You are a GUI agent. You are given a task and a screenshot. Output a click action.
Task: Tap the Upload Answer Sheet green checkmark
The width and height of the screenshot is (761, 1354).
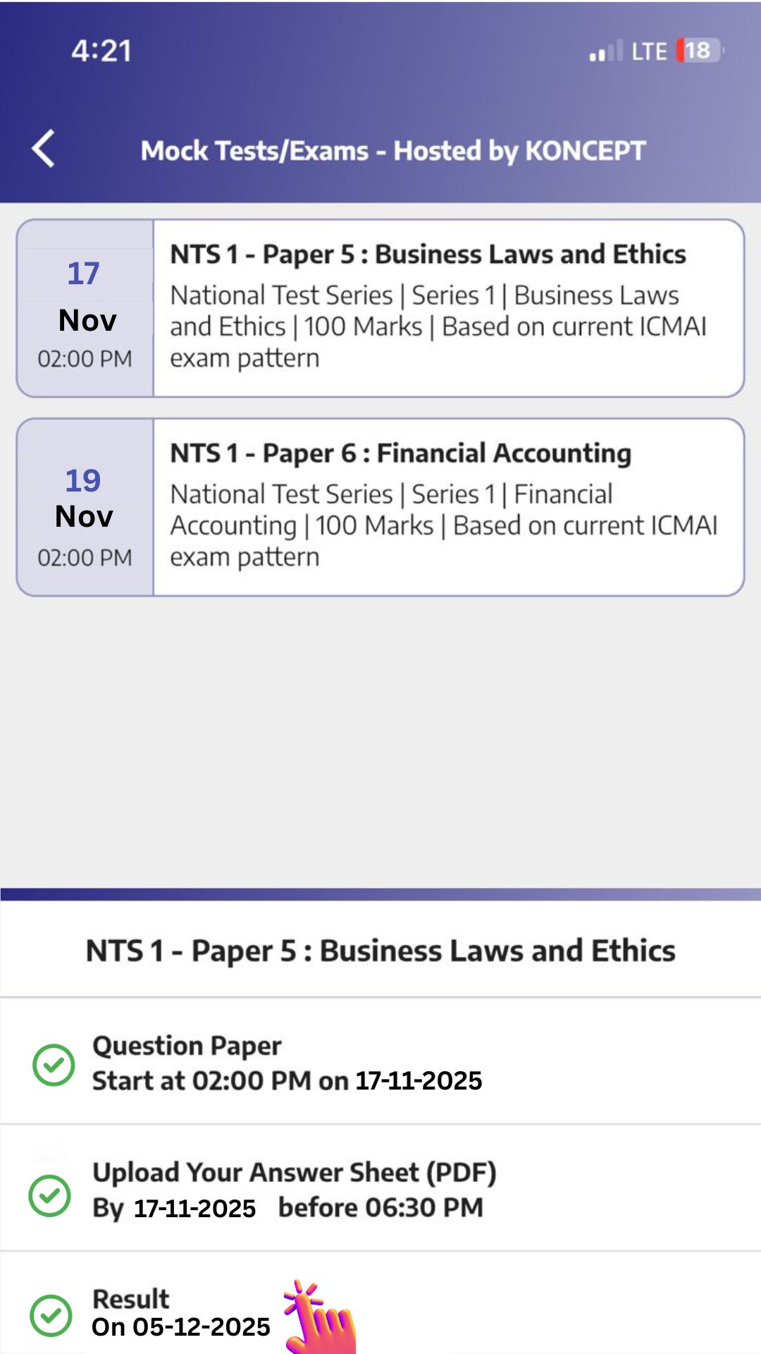(50, 1195)
